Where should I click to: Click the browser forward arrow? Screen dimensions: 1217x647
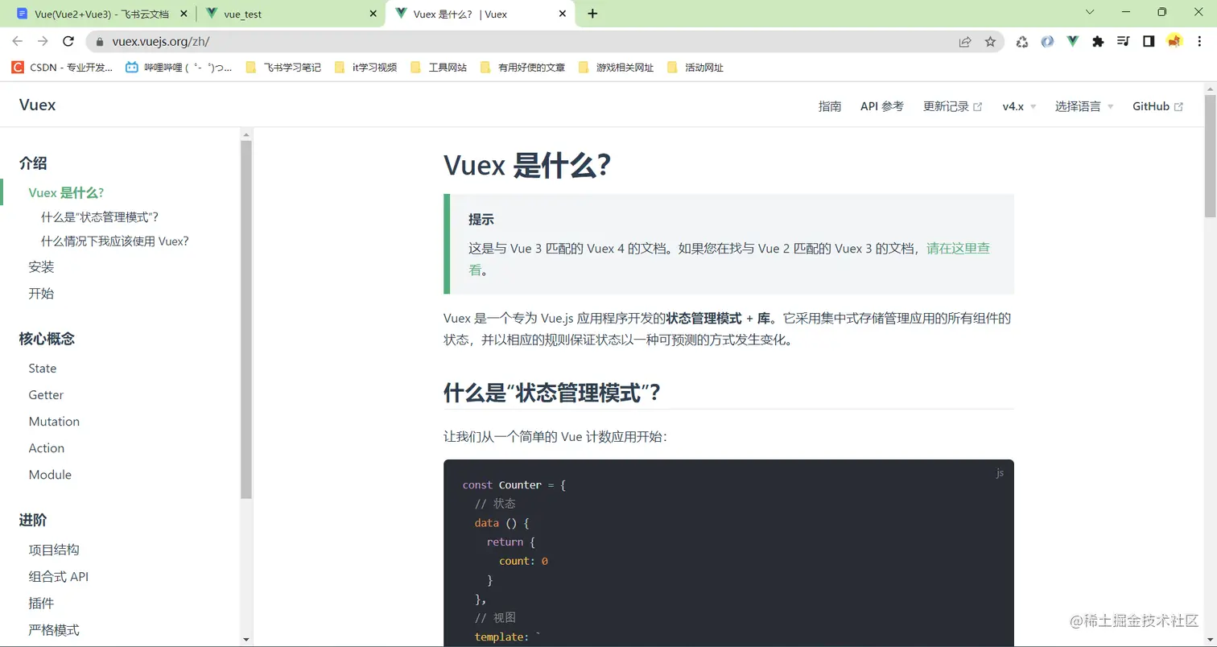click(43, 42)
